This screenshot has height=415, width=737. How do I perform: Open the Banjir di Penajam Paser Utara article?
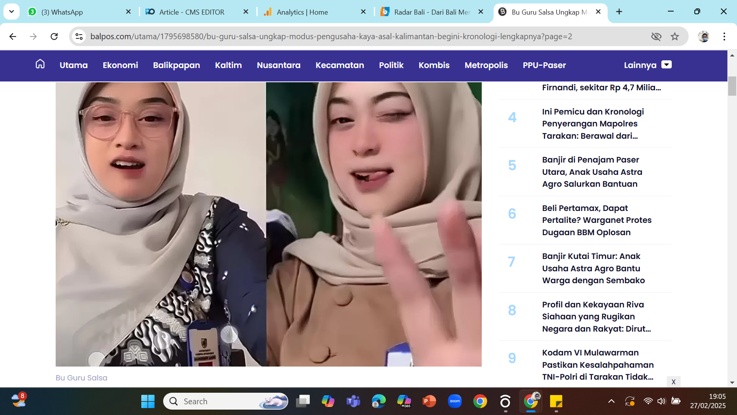click(592, 172)
